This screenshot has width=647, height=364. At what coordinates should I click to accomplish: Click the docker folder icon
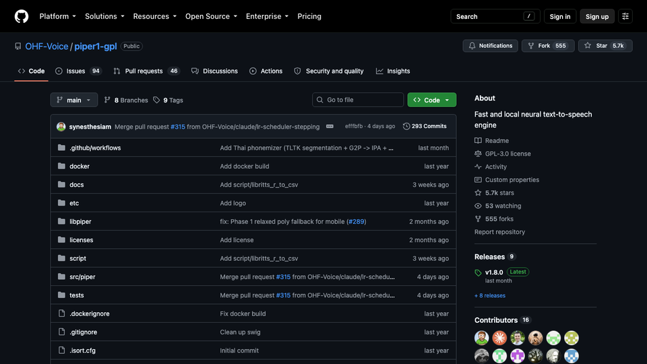coord(61,166)
